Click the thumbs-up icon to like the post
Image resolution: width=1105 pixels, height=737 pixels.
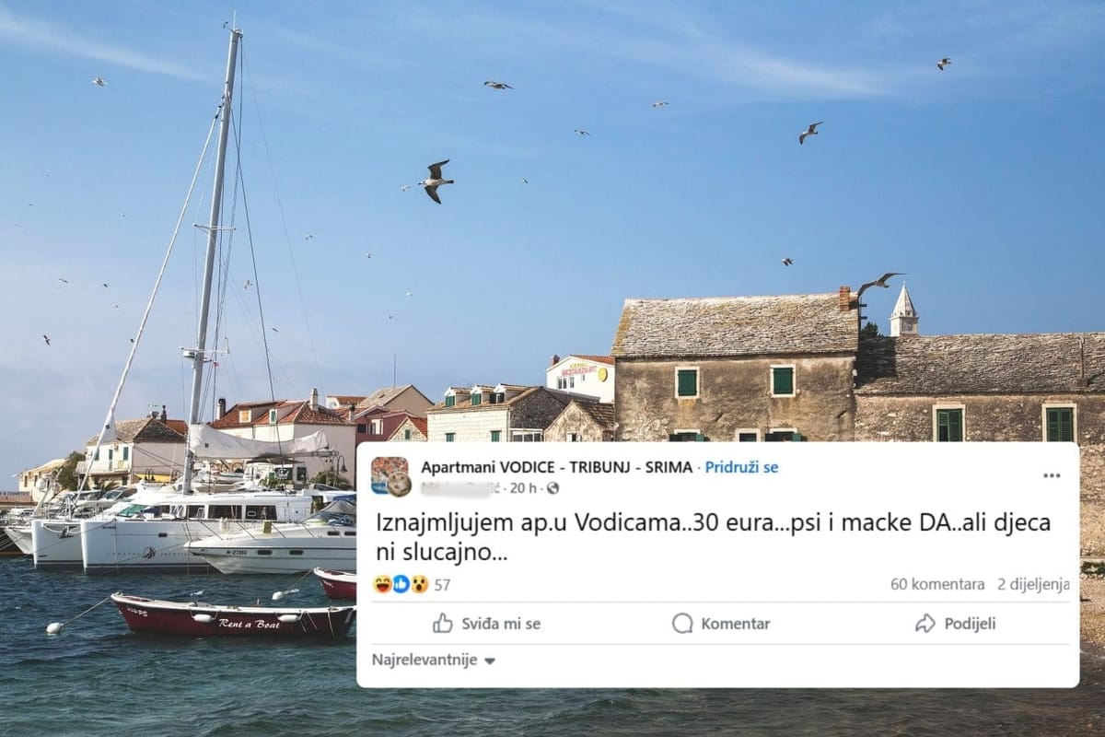pyautogui.click(x=443, y=624)
